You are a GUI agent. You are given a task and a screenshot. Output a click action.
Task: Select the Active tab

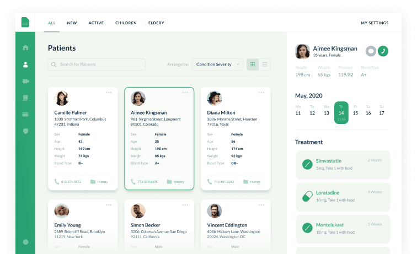pyautogui.click(x=96, y=23)
